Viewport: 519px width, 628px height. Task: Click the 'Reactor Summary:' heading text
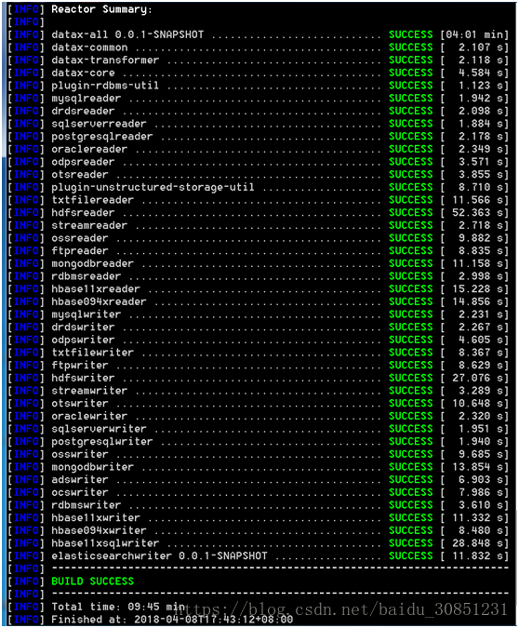pos(101,9)
